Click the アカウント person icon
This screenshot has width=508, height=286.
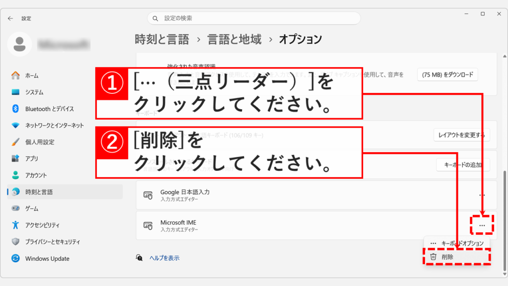(15, 175)
